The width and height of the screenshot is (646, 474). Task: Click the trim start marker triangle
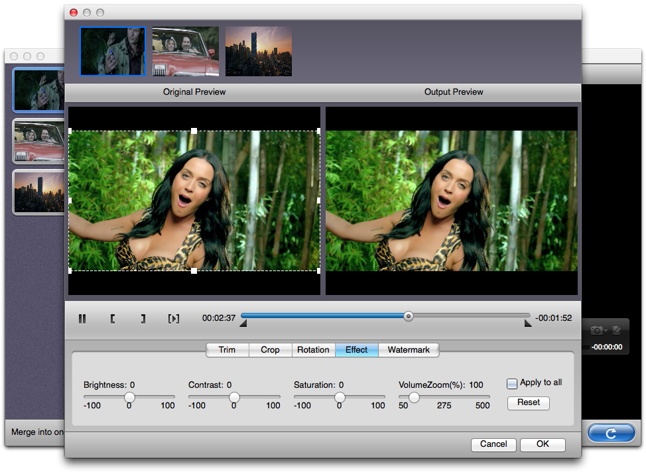pos(243,324)
